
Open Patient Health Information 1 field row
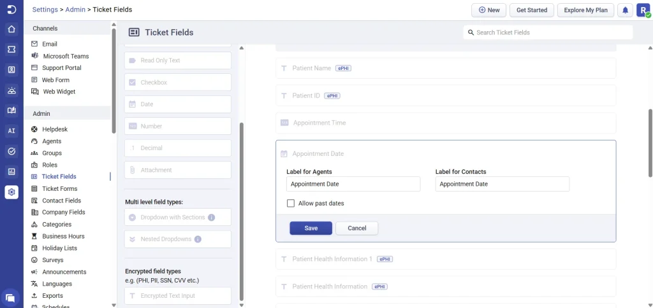click(446, 259)
